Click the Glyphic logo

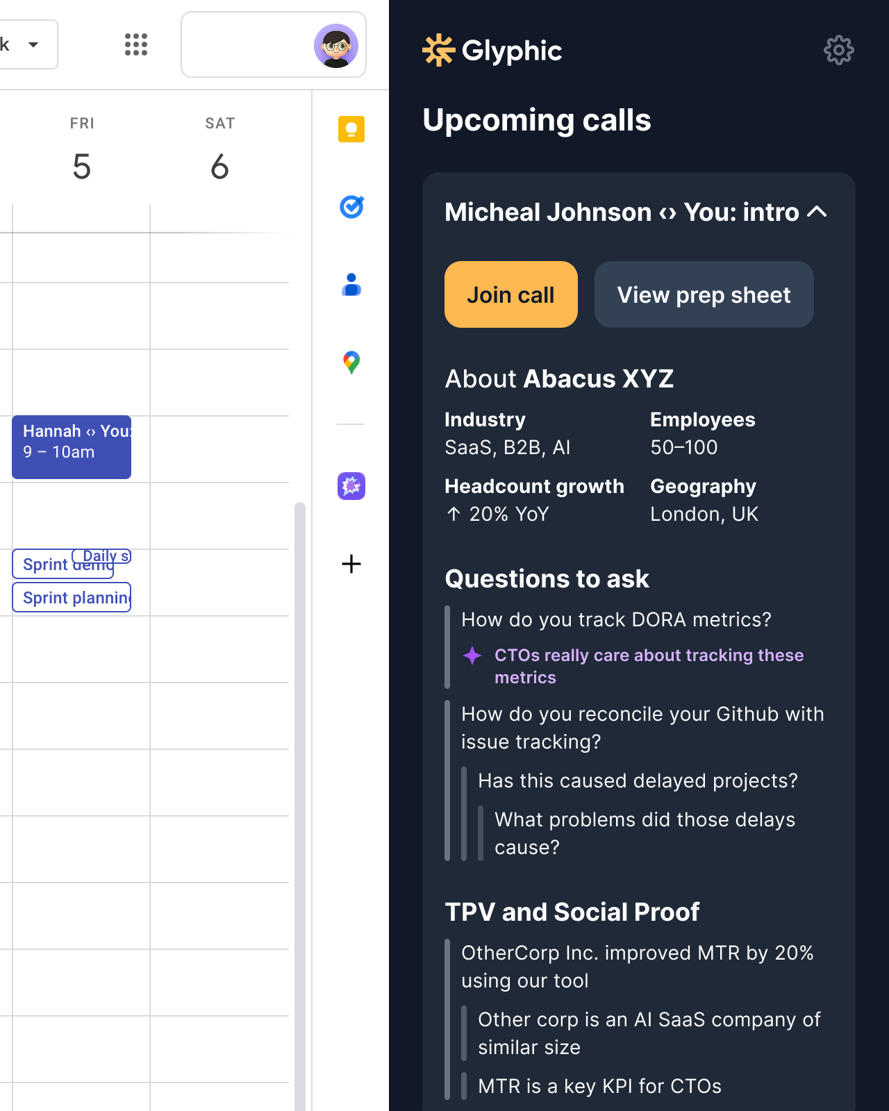coord(492,51)
